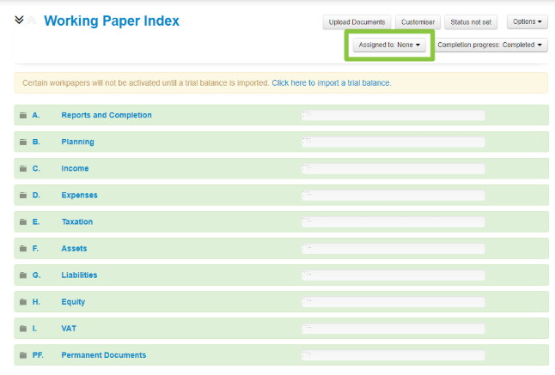555x375 pixels.
Task: Click folder icon beside Assets
Action: pyautogui.click(x=22, y=249)
